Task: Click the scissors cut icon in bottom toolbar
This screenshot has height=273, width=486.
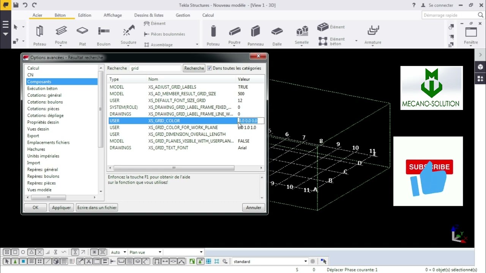Action: point(88,261)
